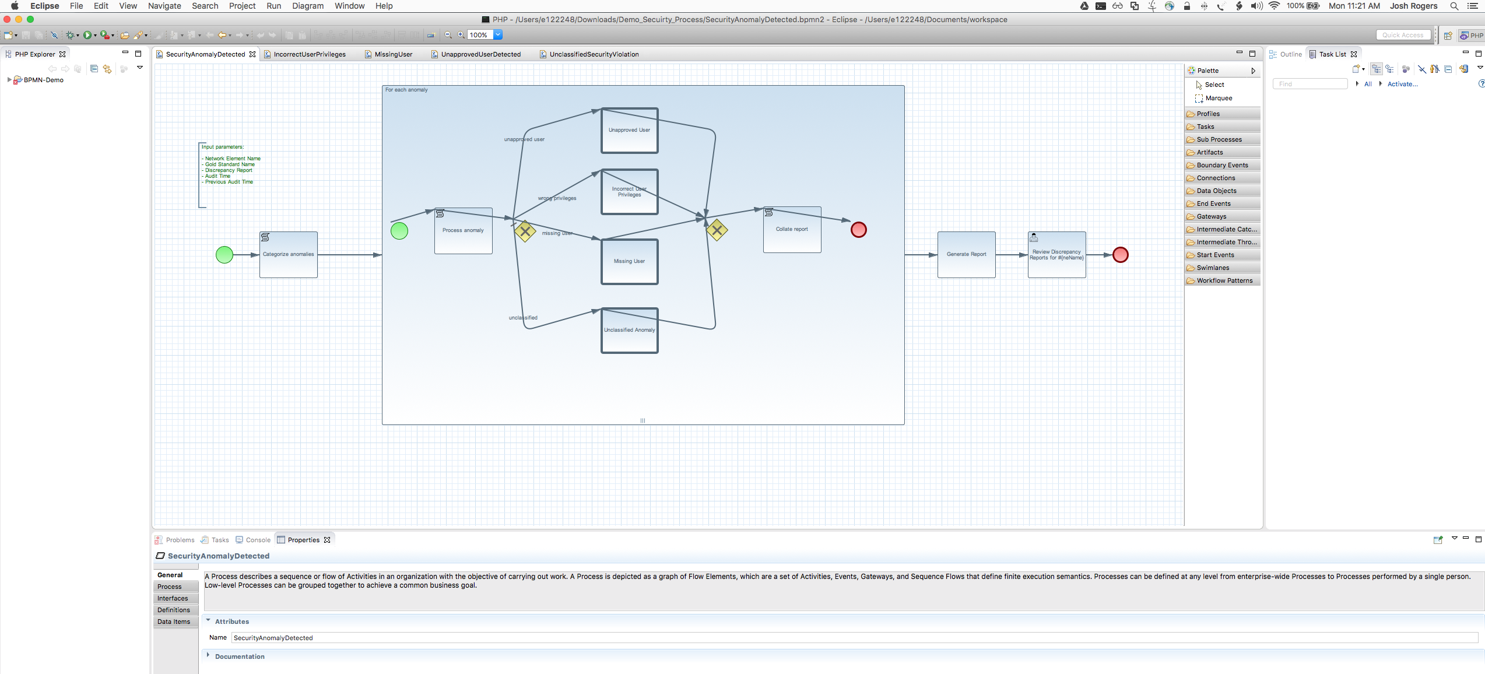Viewport: 1485px width, 674px height.
Task: Toggle Link with Editor in PHP Explorer
Action: pyautogui.click(x=107, y=69)
